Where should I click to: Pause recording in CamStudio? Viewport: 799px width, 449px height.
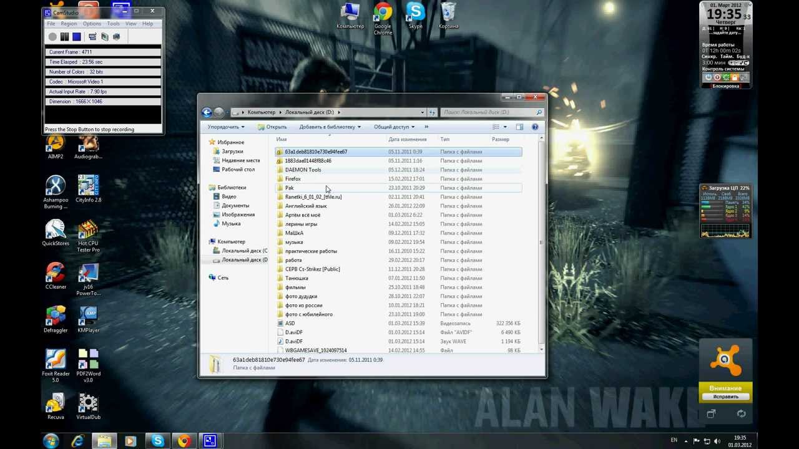click(x=64, y=37)
